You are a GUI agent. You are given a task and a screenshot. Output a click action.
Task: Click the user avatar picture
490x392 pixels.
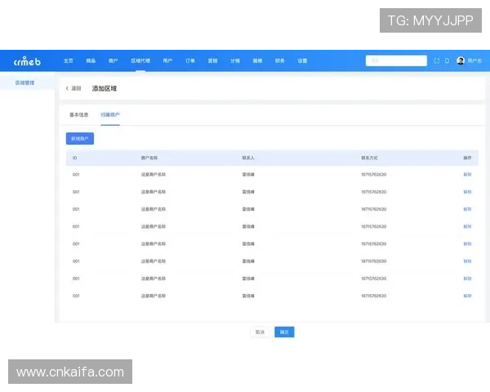coord(461,60)
